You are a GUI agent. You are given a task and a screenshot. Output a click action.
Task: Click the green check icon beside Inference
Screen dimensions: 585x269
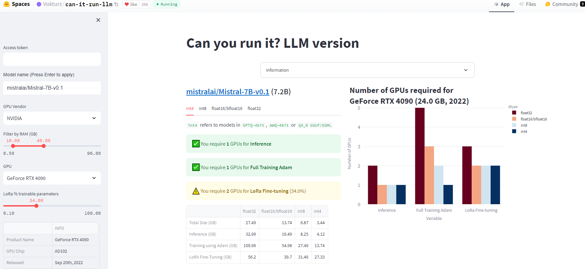tap(196, 144)
